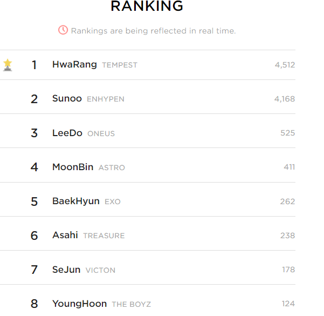Select the ASTRO group label
Viewport: 324px width, 316px height.
tap(112, 167)
